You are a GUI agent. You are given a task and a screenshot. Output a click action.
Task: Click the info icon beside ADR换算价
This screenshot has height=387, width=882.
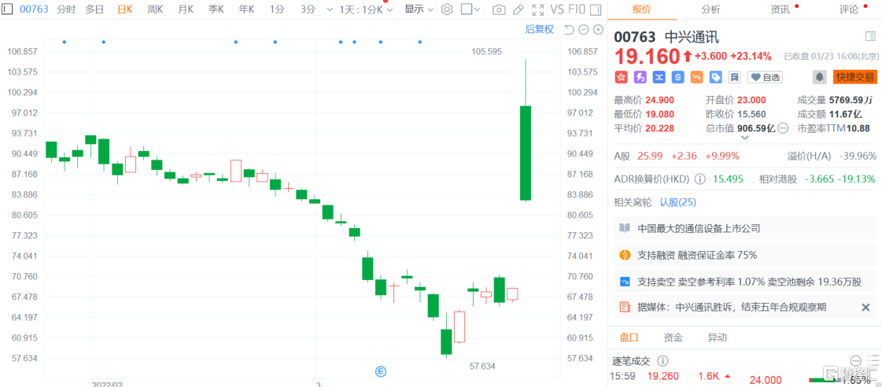click(699, 179)
